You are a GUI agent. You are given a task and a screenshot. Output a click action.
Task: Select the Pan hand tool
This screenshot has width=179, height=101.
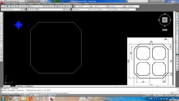(44, 6)
